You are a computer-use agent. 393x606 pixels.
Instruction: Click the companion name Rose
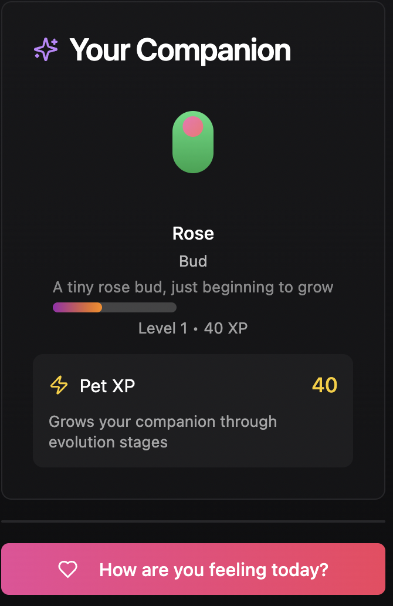[x=193, y=233]
